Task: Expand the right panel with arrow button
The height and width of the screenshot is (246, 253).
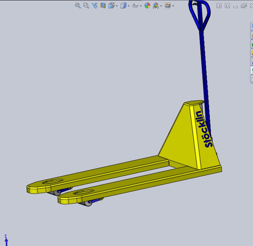Action: pyautogui.click(x=227, y=6)
